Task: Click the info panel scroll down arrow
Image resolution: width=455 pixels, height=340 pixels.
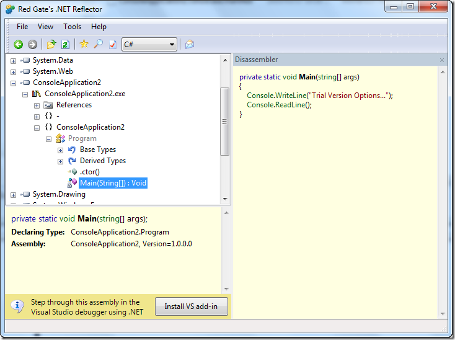Action: coord(226,289)
